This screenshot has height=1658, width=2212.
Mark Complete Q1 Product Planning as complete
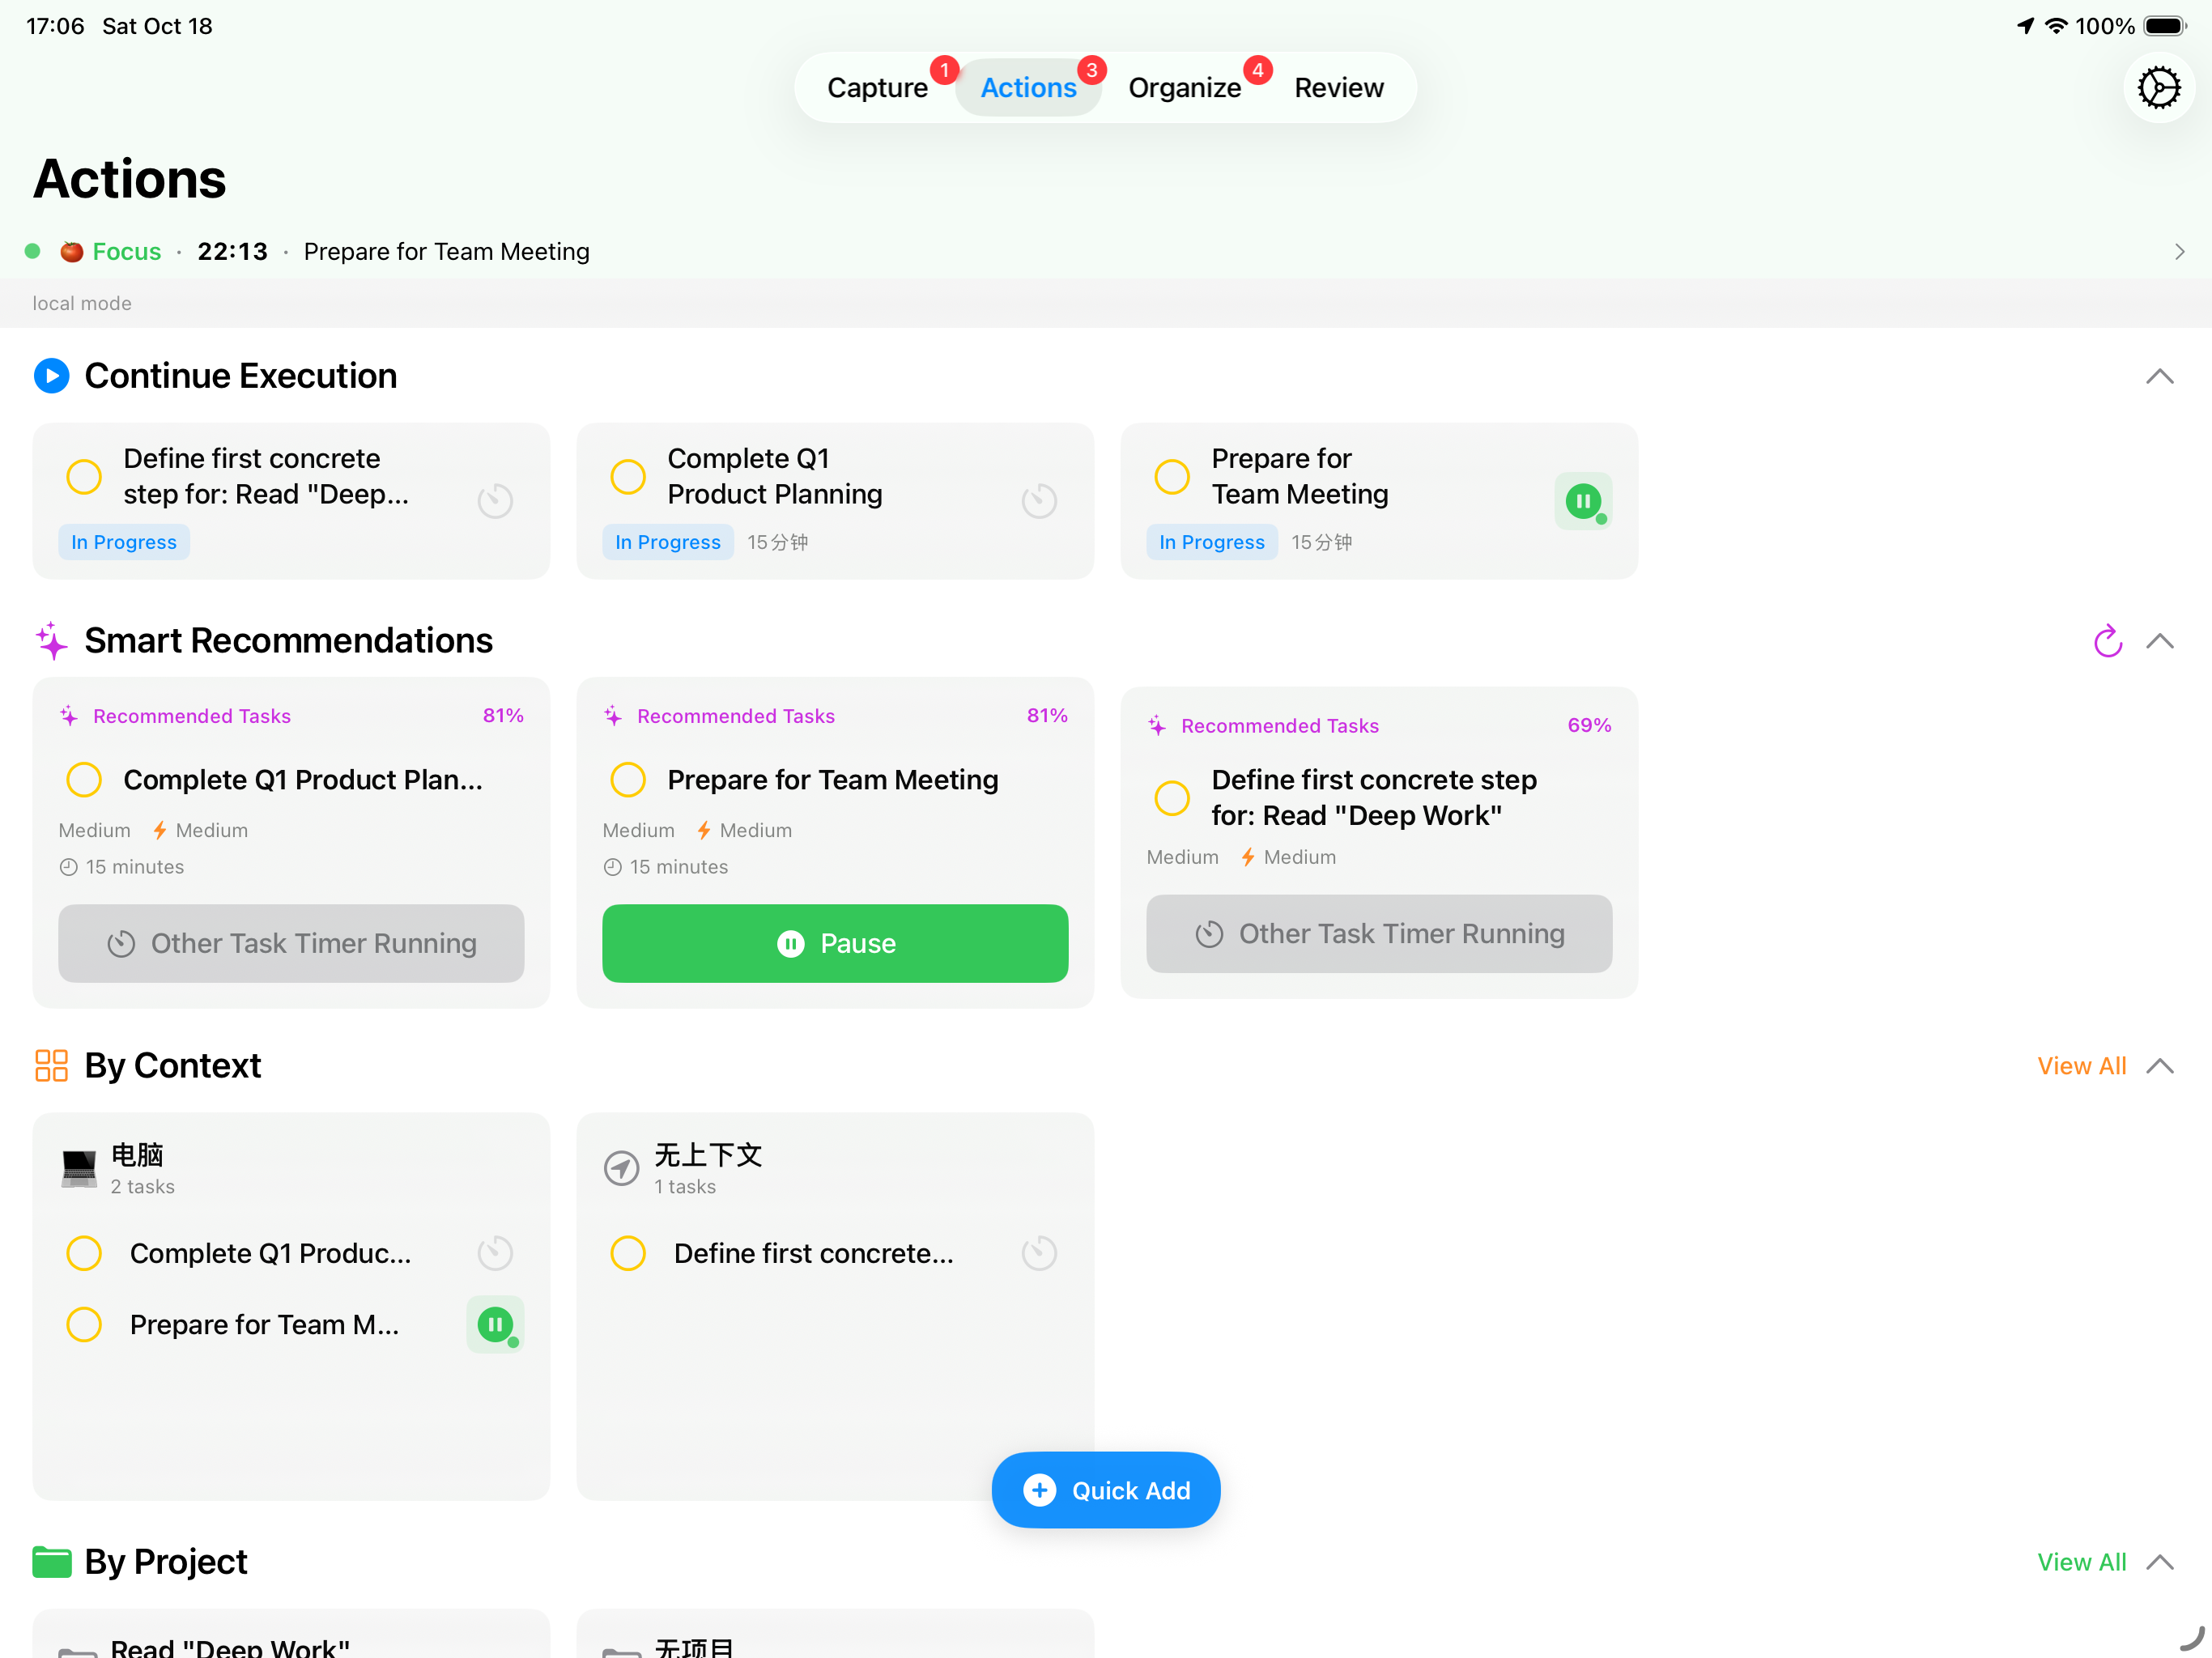(628, 477)
